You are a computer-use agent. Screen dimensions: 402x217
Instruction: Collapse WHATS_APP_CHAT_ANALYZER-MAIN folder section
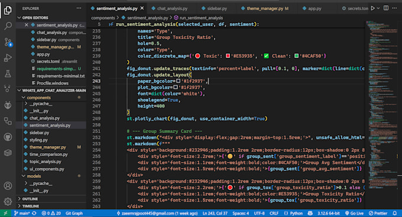point(20,90)
